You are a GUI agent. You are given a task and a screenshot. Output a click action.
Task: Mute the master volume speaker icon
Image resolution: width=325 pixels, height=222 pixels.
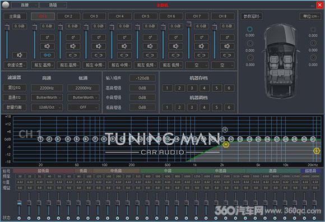(20, 55)
